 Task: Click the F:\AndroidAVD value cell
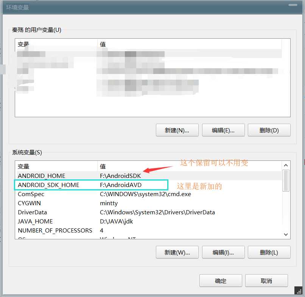[121, 185]
